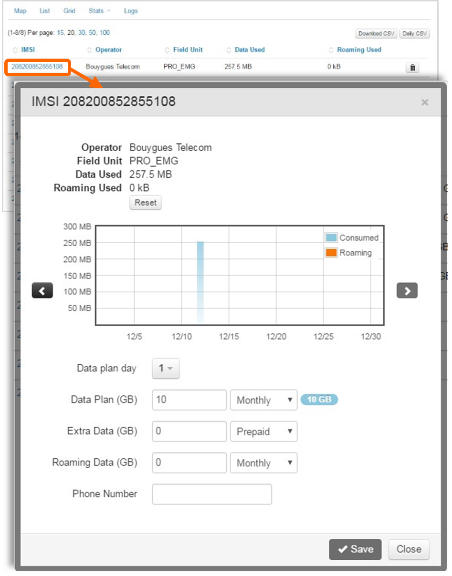
Task: Close the IMSI dialog using the X icon
Action: tap(424, 102)
